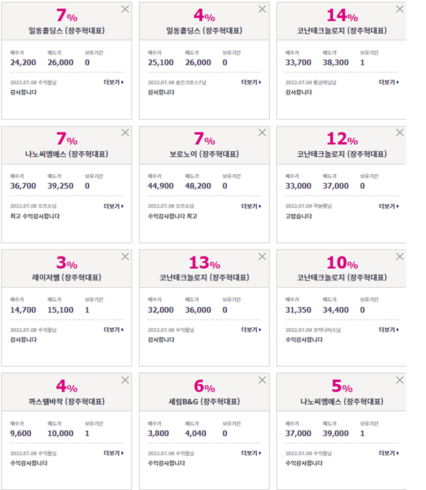Screen dimensions: 426x490
Task: Select the 나노씨엠에스 7% title
Action: (67, 154)
